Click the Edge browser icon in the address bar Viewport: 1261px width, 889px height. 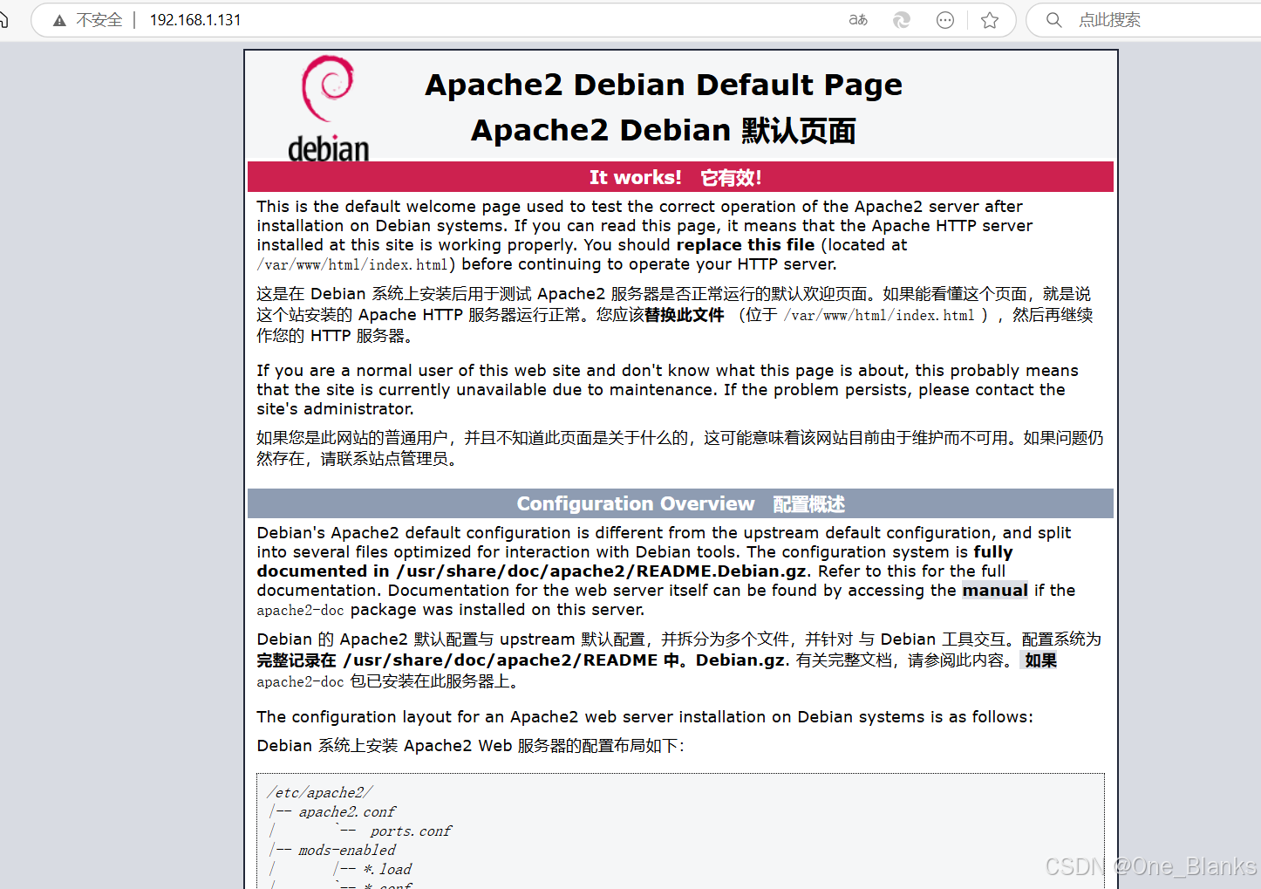click(902, 20)
